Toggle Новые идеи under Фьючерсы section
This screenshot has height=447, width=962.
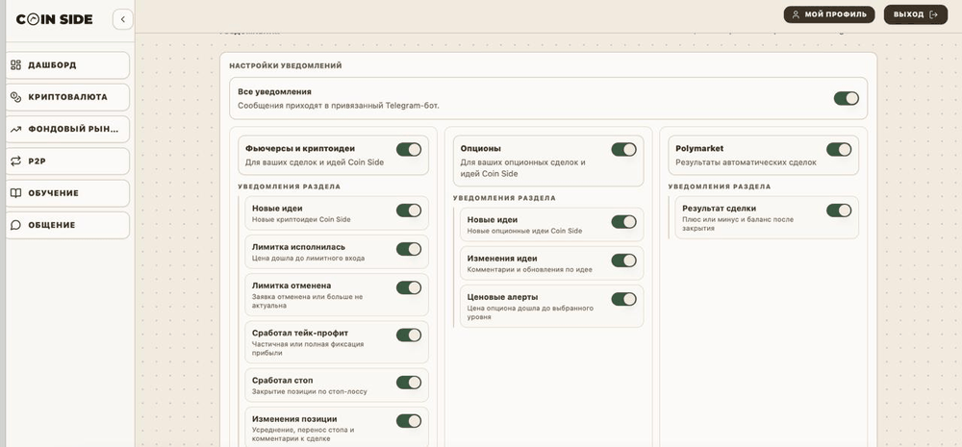409,211
